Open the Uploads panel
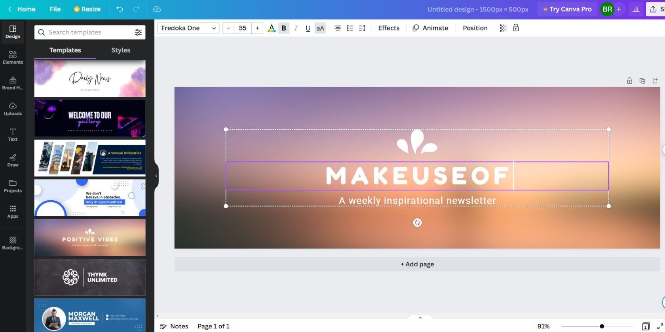The height and width of the screenshot is (332, 665). click(x=13, y=109)
